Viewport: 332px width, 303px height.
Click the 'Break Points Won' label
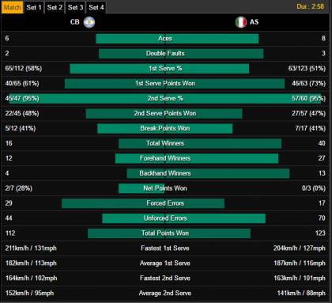click(x=165, y=128)
